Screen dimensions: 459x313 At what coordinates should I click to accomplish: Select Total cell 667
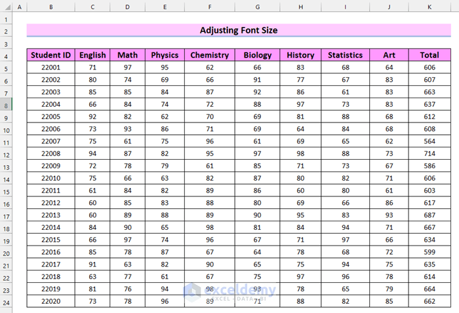pos(429,227)
